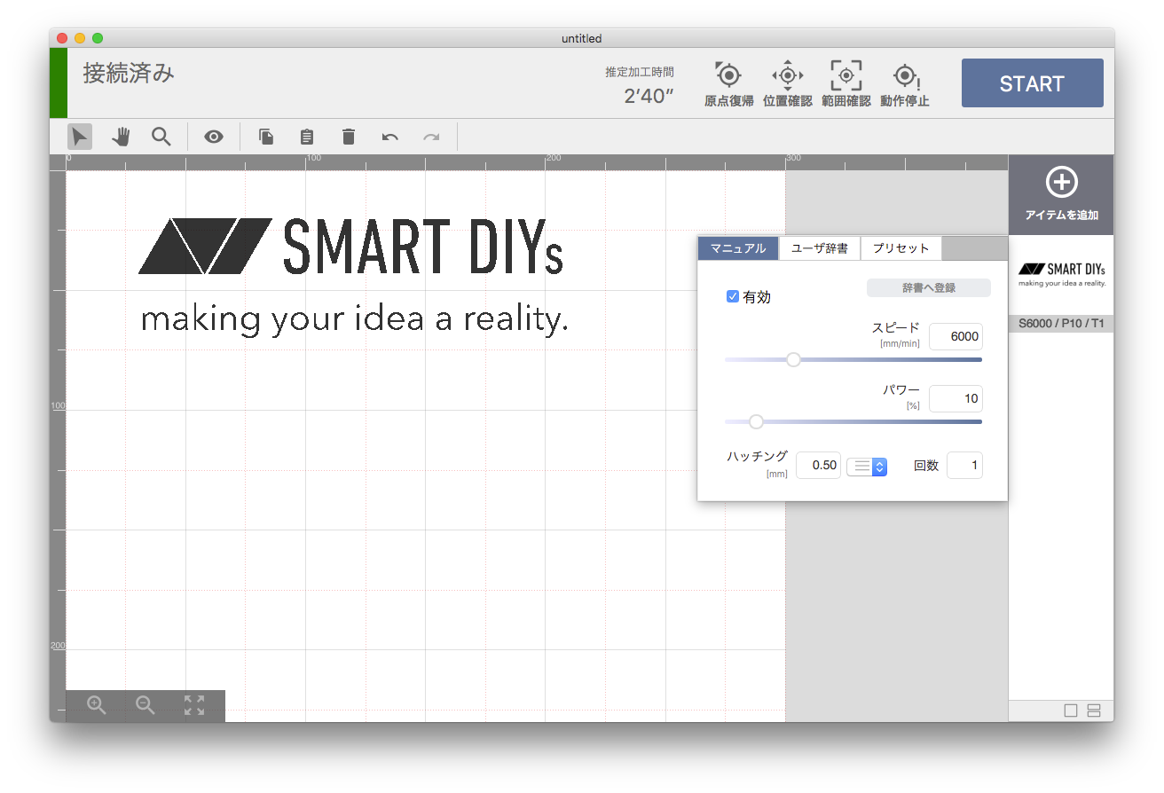Click the 辞書へ登録 button
This screenshot has height=793, width=1164.
pyautogui.click(x=928, y=288)
